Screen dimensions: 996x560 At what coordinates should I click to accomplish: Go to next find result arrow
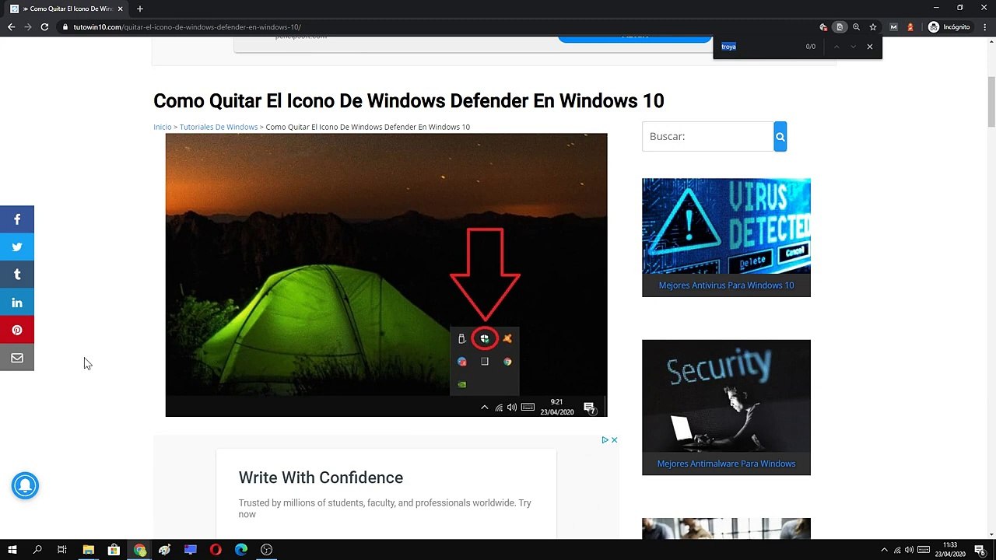853,47
